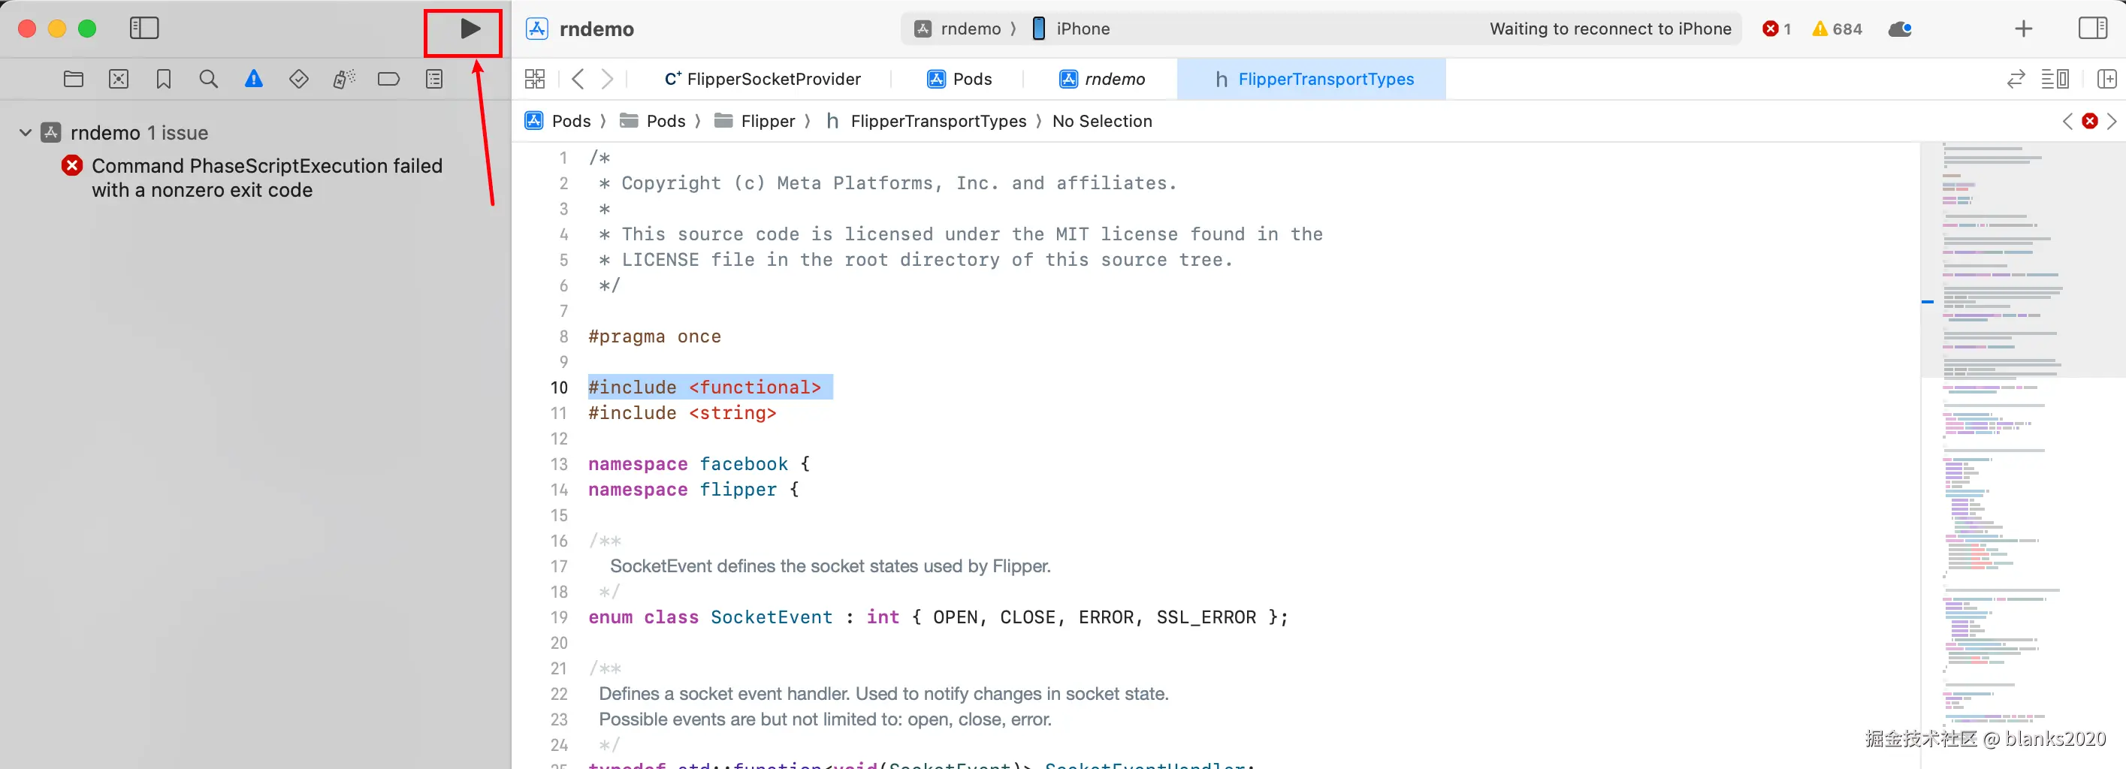Open the Issue navigator warning triangle

(x=253, y=79)
